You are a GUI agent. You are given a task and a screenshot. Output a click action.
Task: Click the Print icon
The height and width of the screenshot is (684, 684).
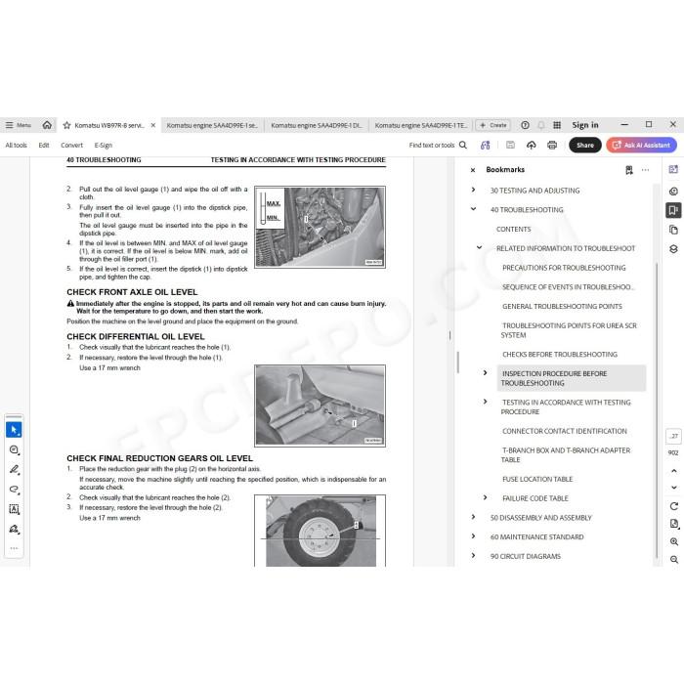tap(552, 146)
